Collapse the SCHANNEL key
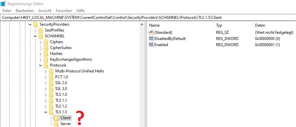This screenshot has height=127, width=296. coord(35,36)
